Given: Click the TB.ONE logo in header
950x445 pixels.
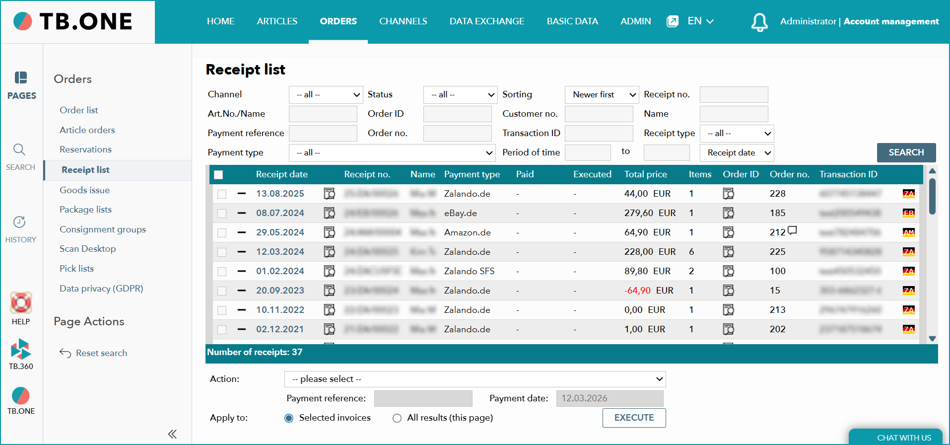Looking at the screenshot, I should (73, 21).
